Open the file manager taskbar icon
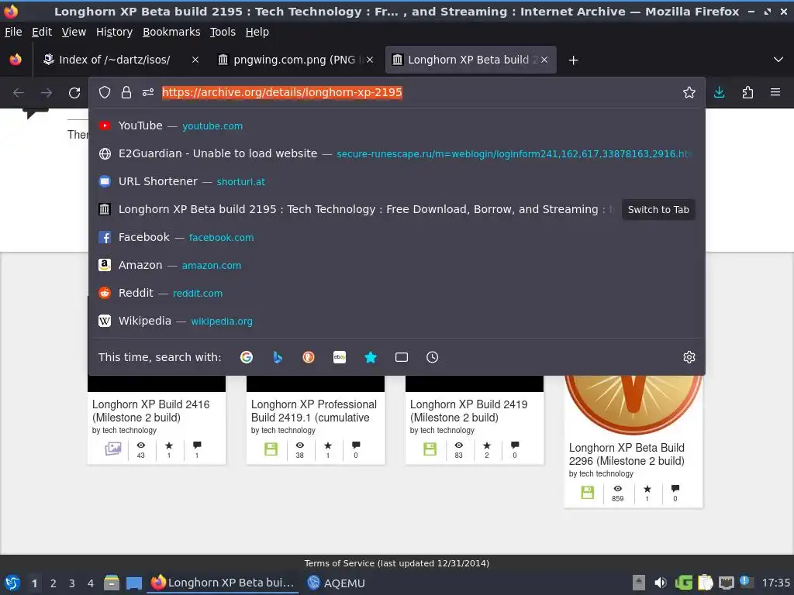Image resolution: width=794 pixels, height=595 pixels. point(112,583)
